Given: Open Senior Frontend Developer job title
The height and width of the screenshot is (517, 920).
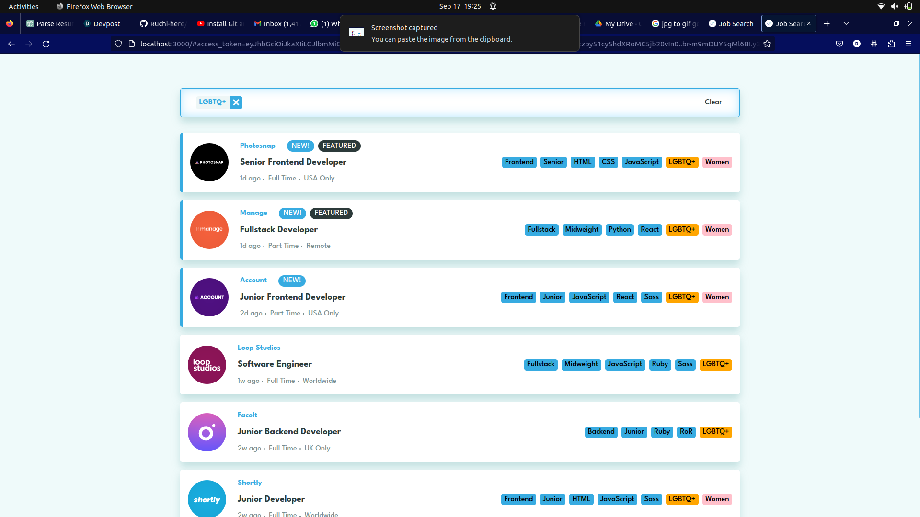Looking at the screenshot, I should point(293,162).
